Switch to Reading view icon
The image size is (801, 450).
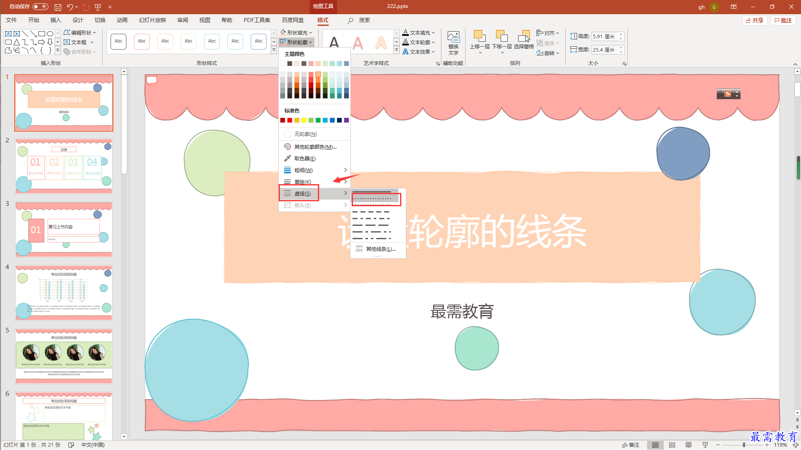click(x=689, y=445)
